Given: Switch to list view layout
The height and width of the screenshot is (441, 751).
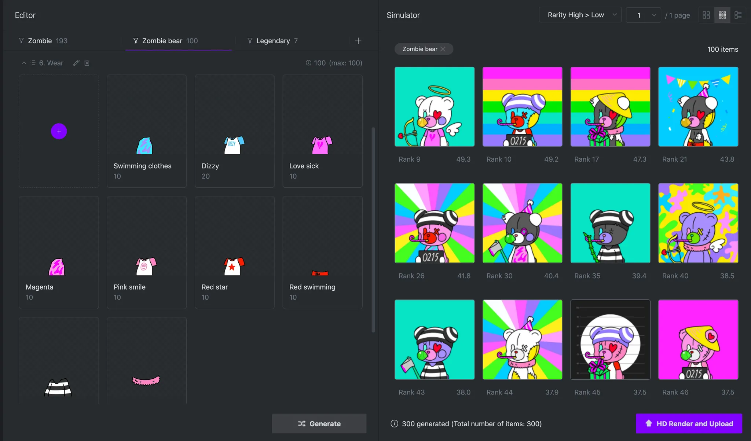Looking at the screenshot, I should tap(738, 15).
